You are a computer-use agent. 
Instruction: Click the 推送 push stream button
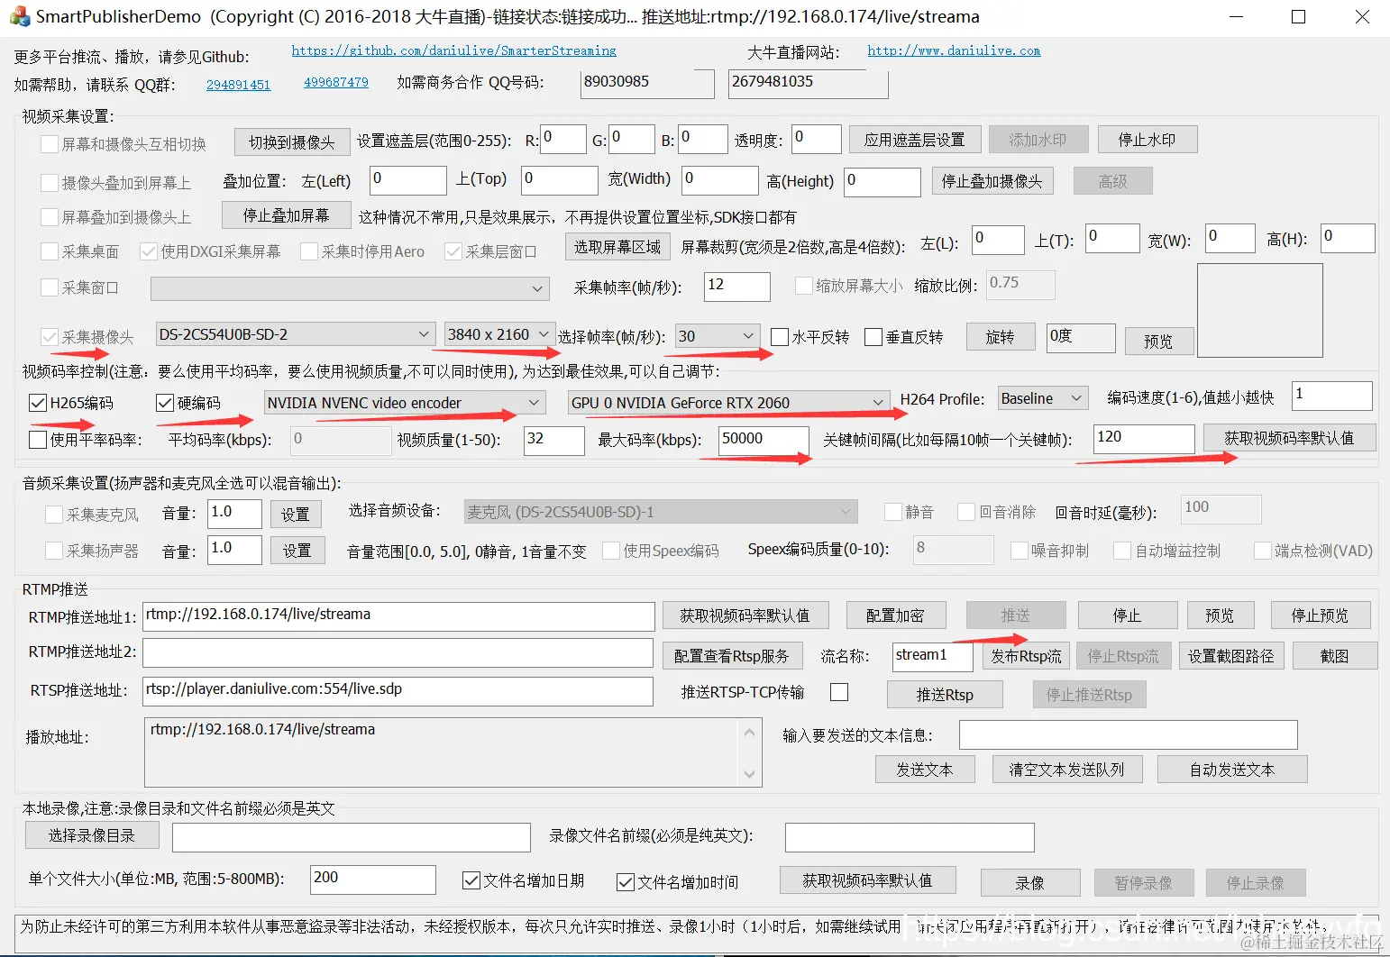[1016, 615]
